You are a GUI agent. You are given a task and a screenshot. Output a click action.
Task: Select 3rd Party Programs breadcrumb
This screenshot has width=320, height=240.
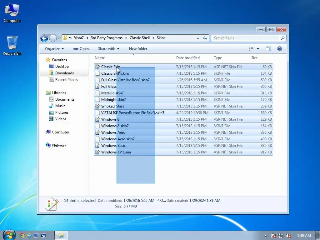click(x=107, y=38)
